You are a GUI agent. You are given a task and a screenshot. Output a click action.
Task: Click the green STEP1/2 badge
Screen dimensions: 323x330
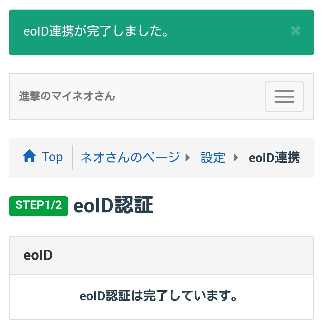click(39, 206)
